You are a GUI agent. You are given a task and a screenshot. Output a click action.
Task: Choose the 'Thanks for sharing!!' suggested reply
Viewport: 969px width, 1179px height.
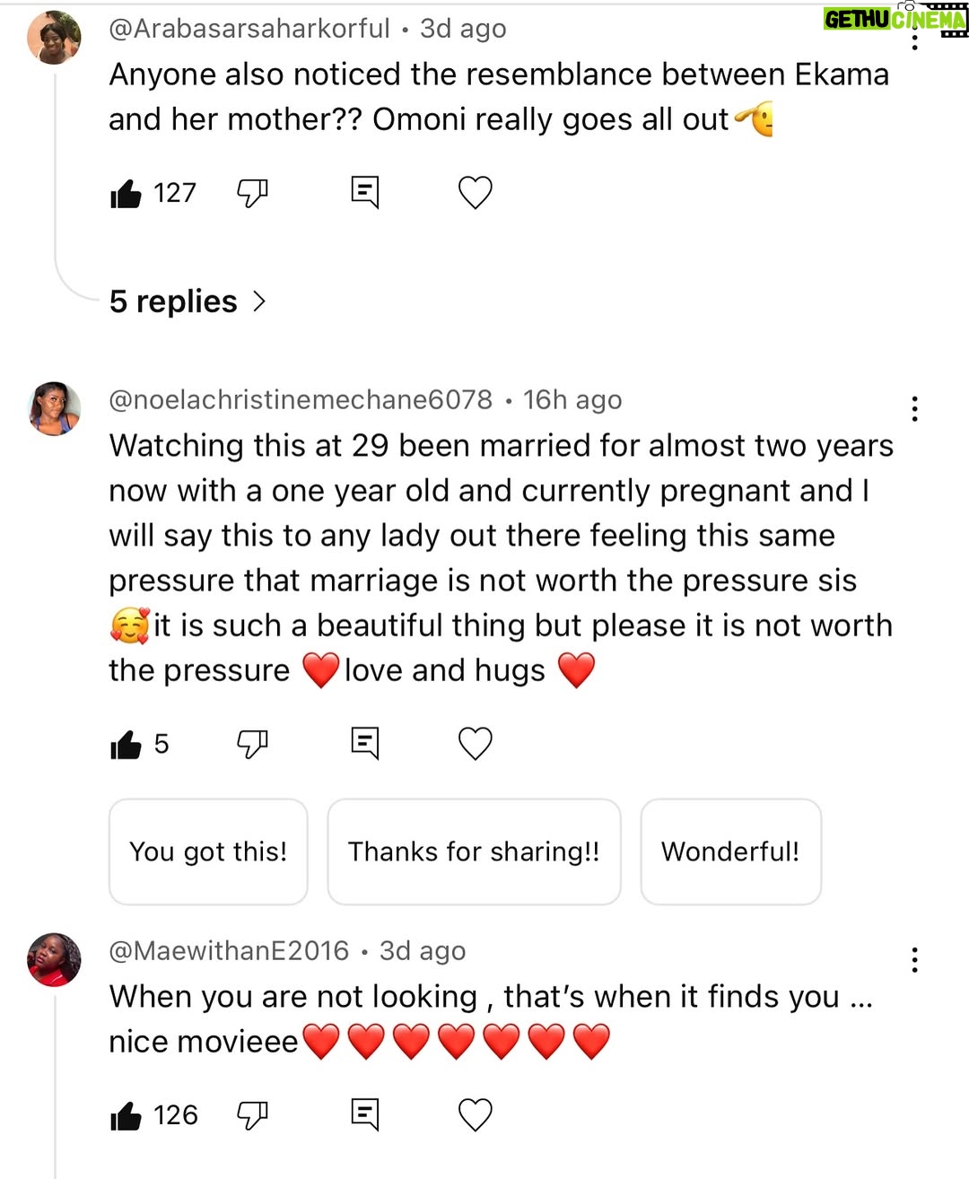474,851
